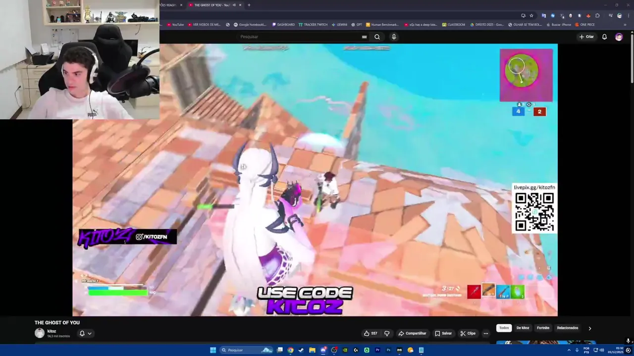Screen dimensions: 634x356
Task: Open File Explorer from the taskbar
Action: [312, 350]
